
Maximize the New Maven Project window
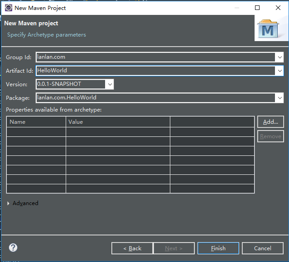click(257, 8)
